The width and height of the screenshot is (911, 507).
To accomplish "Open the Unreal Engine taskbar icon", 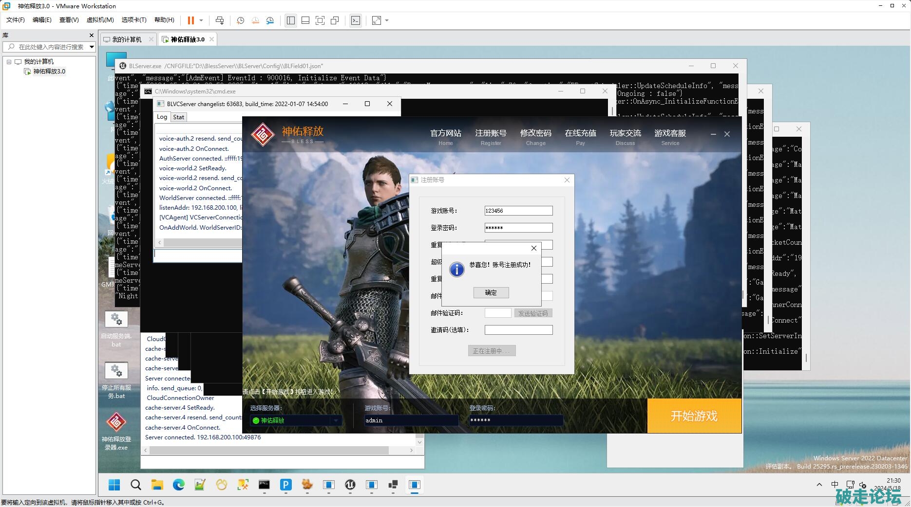I will click(x=350, y=485).
